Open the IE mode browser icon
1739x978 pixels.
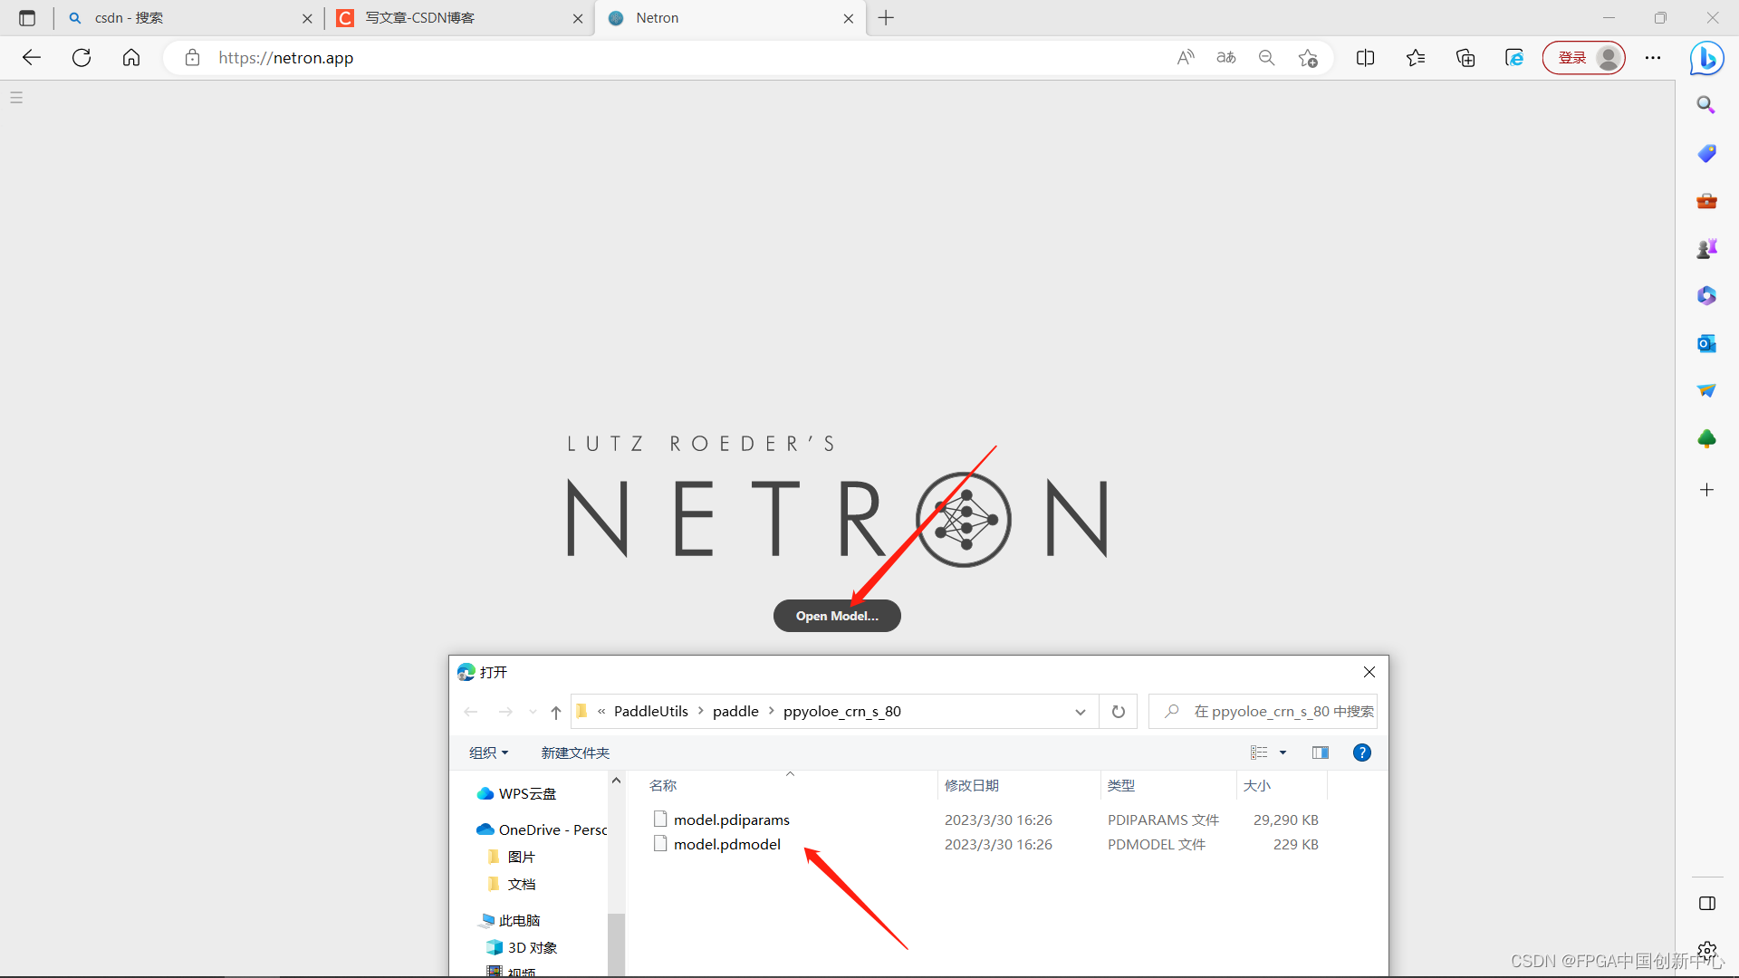1514,58
